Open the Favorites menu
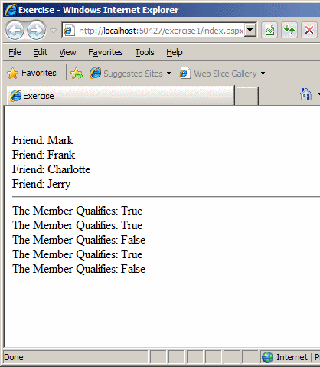The image size is (320, 367). click(x=106, y=52)
